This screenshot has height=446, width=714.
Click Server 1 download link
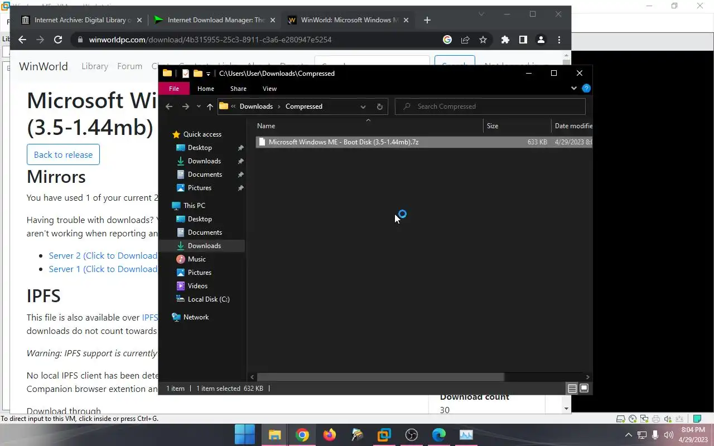(103, 269)
